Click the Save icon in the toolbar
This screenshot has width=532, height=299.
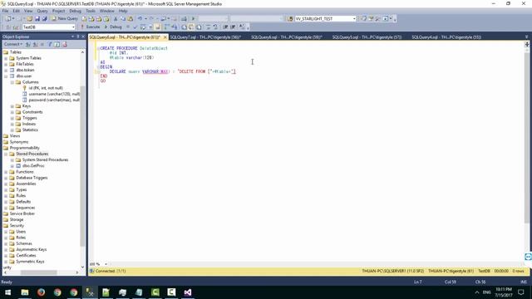click(37, 18)
